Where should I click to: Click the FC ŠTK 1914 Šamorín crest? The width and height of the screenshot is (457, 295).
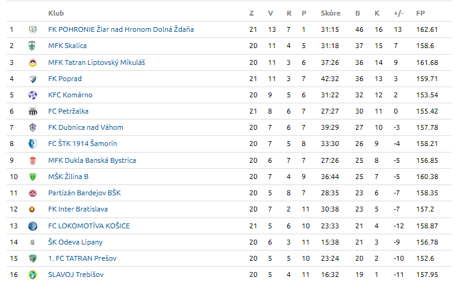coord(33,144)
